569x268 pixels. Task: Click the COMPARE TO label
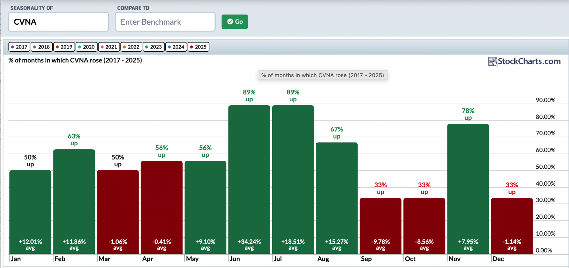point(133,8)
